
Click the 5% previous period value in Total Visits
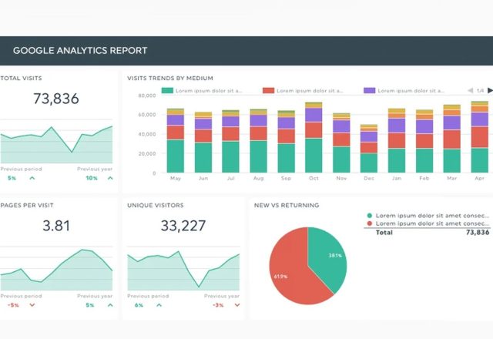[x=12, y=178]
